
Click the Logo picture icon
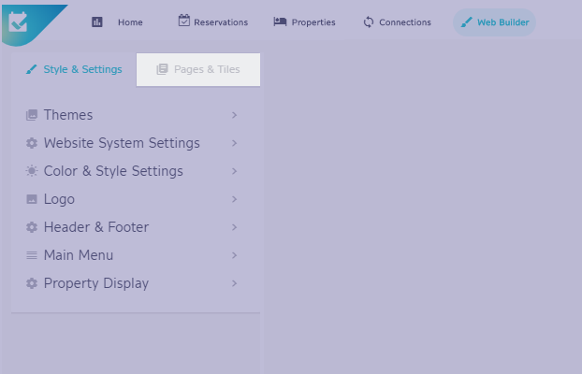pos(32,199)
